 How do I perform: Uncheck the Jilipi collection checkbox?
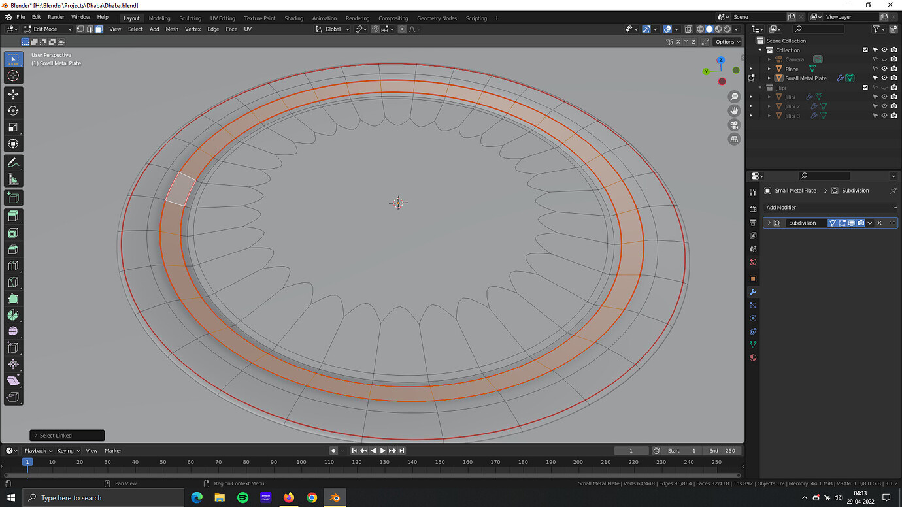[x=865, y=88]
